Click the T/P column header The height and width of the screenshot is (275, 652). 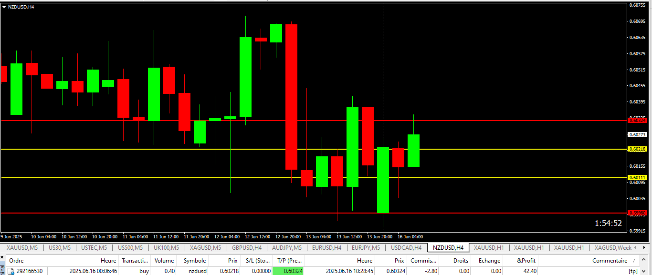point(288,261)
